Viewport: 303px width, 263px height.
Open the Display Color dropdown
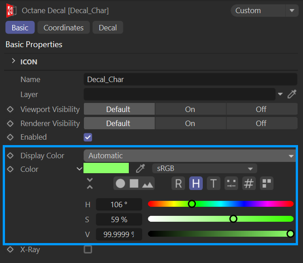click(x=190, y=156)
